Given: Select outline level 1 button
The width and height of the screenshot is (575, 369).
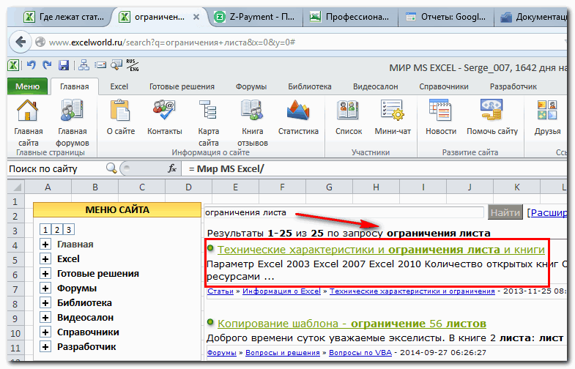Looking at the screenshot, I should [x=45, y=230].
